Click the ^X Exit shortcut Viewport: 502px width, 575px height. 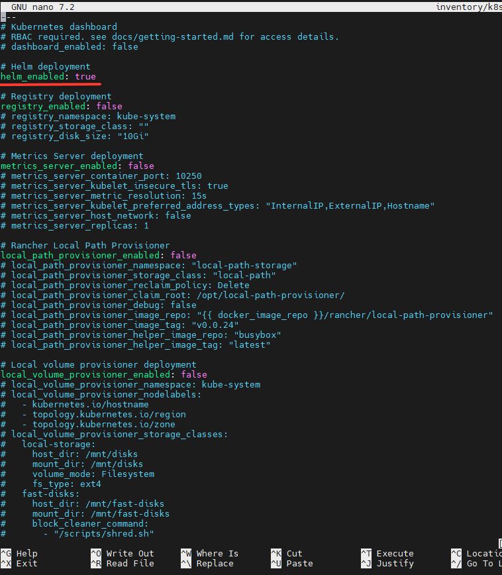[19, 563]
